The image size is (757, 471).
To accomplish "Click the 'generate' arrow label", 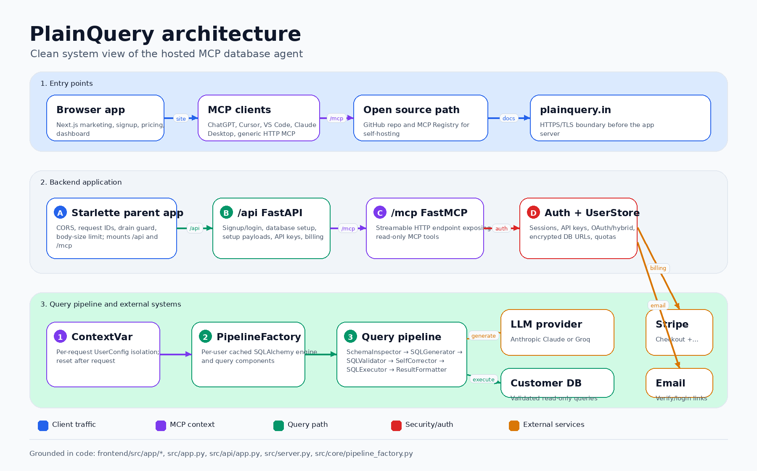I will click(x=484, y=336).
